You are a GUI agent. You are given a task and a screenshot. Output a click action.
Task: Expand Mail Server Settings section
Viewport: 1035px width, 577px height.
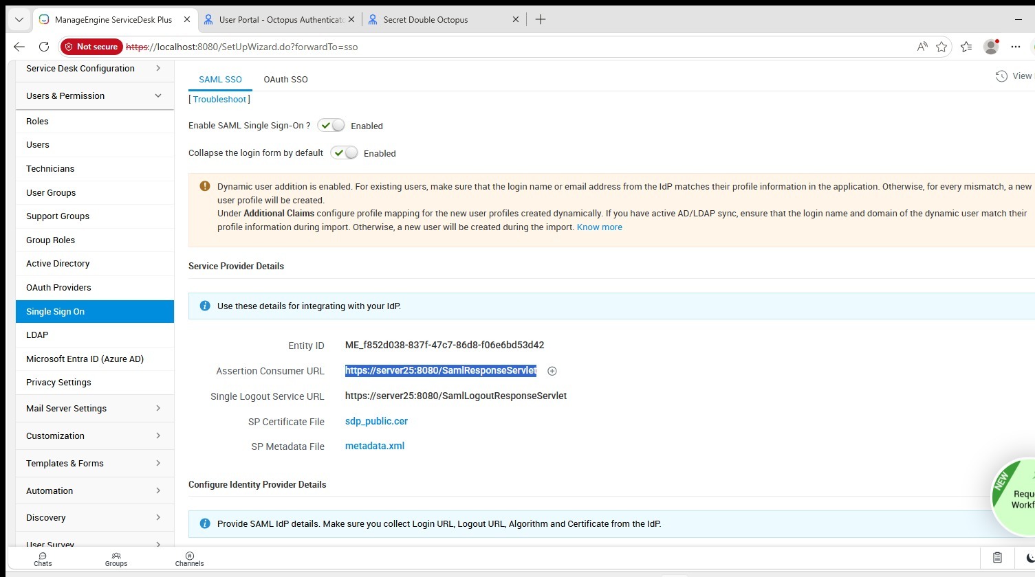[x=95, y=409]
